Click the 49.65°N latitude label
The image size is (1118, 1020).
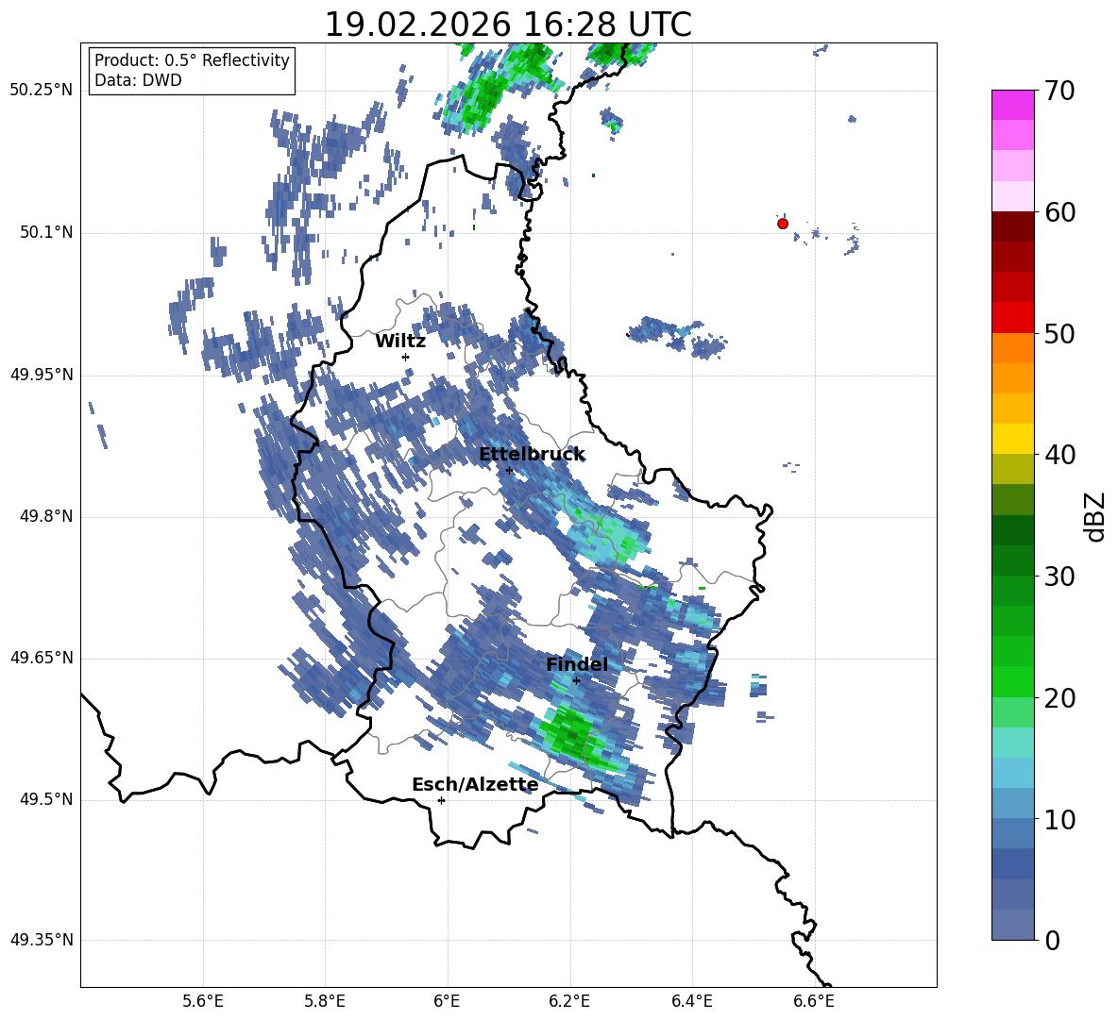point(41,657)
